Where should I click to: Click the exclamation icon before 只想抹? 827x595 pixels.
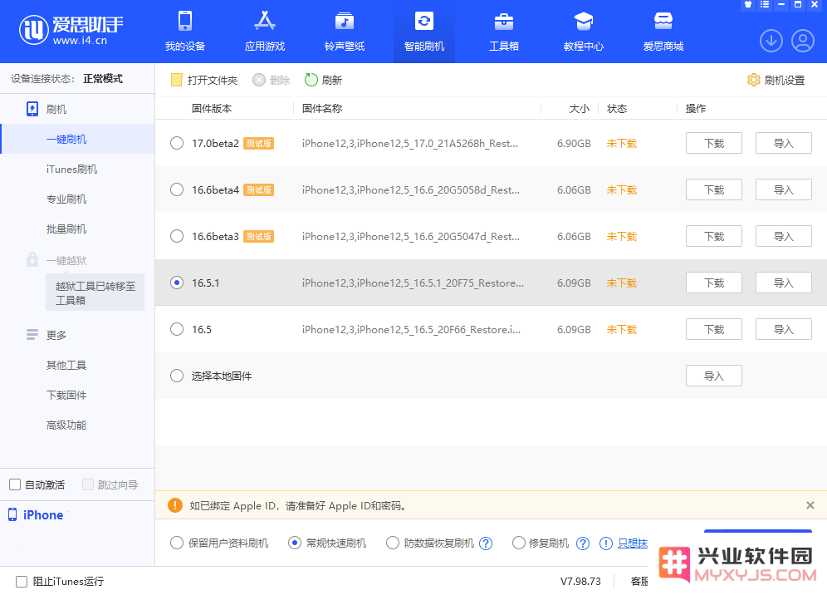[606, 543]
